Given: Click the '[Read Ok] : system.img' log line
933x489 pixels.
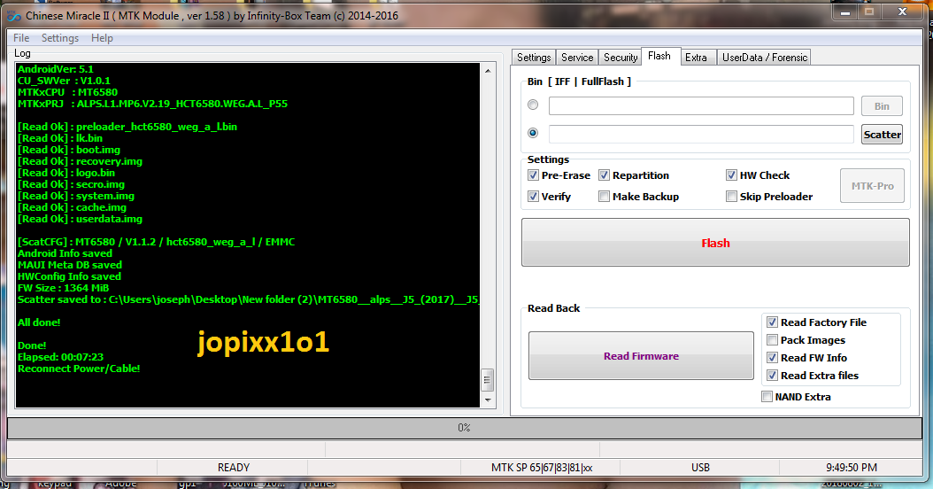Looking at the screenshot, I should click(x=76, y=196).
